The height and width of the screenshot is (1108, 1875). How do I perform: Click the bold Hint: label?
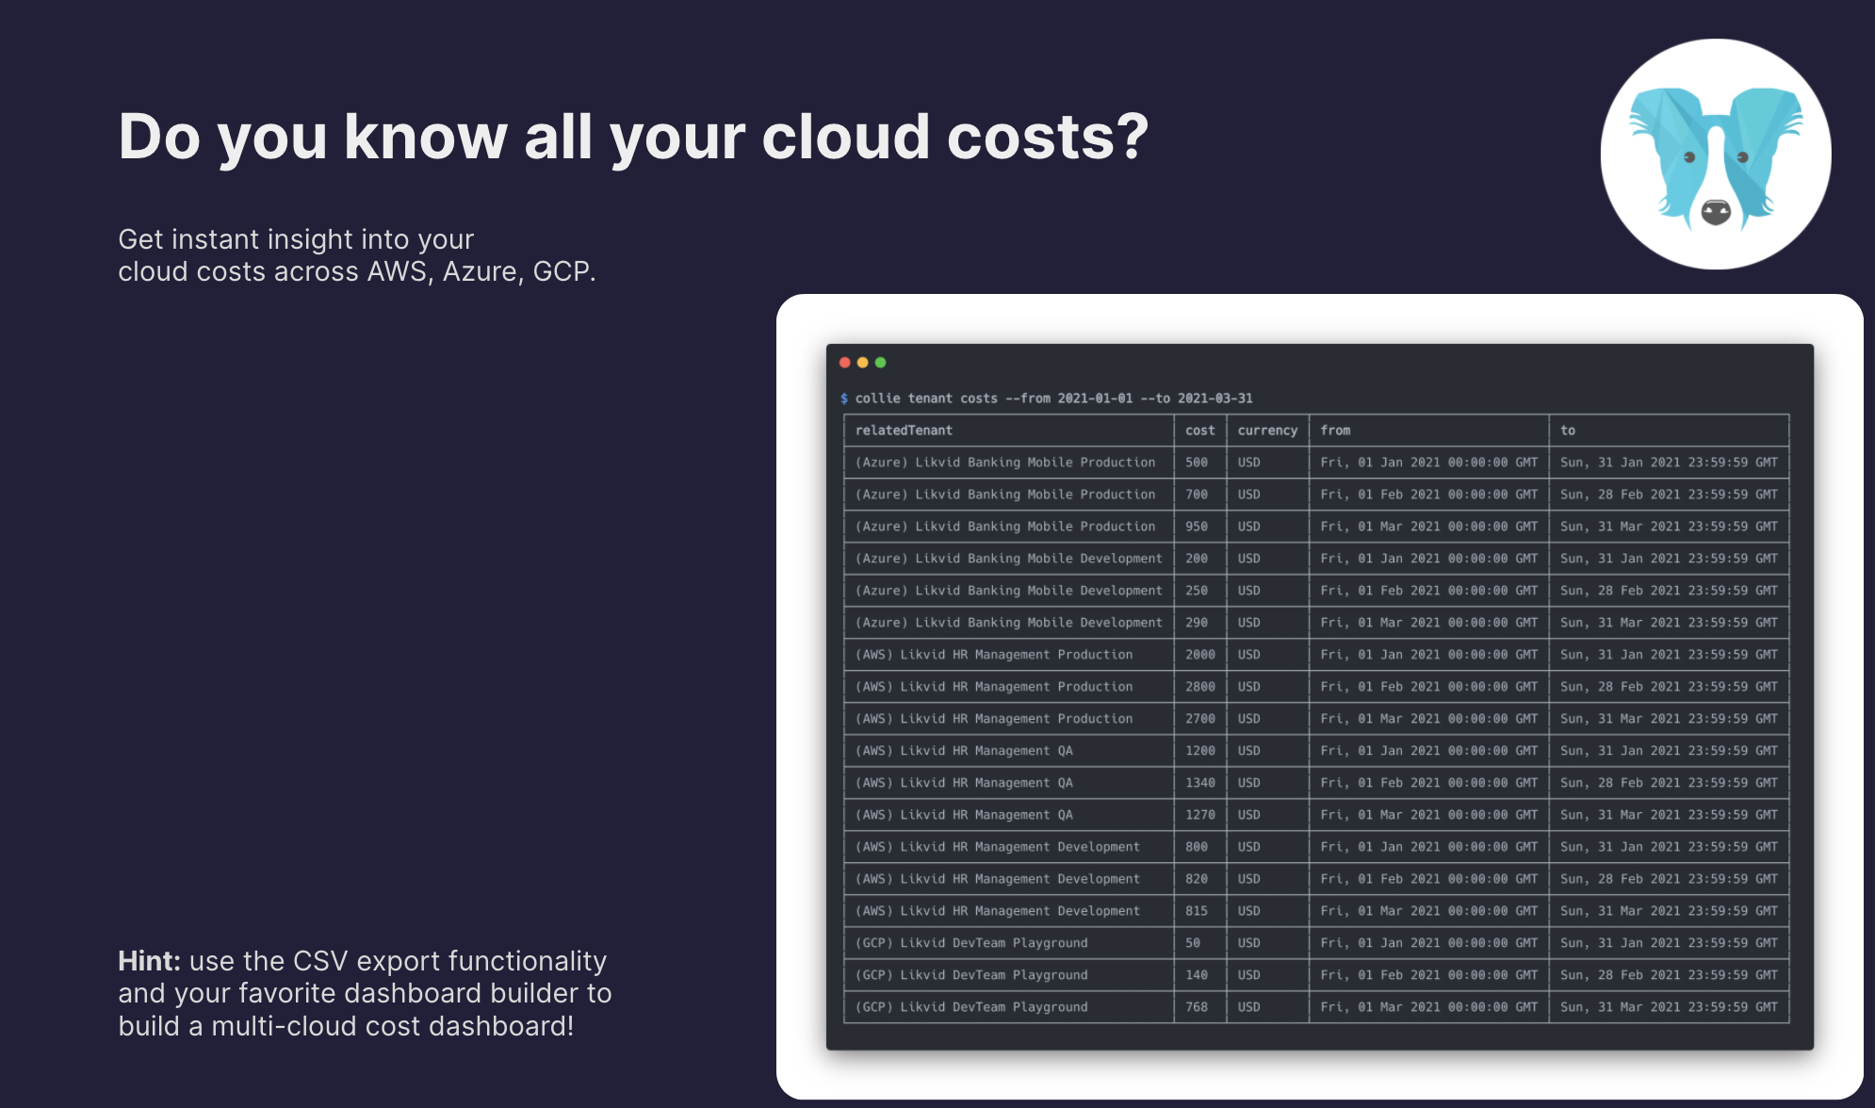coord(149,961)
